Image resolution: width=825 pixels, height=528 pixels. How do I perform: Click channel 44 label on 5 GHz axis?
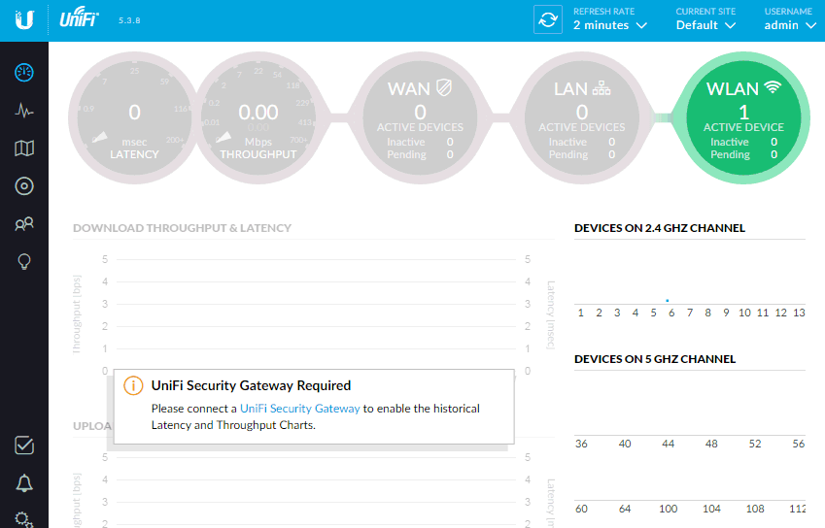click(669, 444)
